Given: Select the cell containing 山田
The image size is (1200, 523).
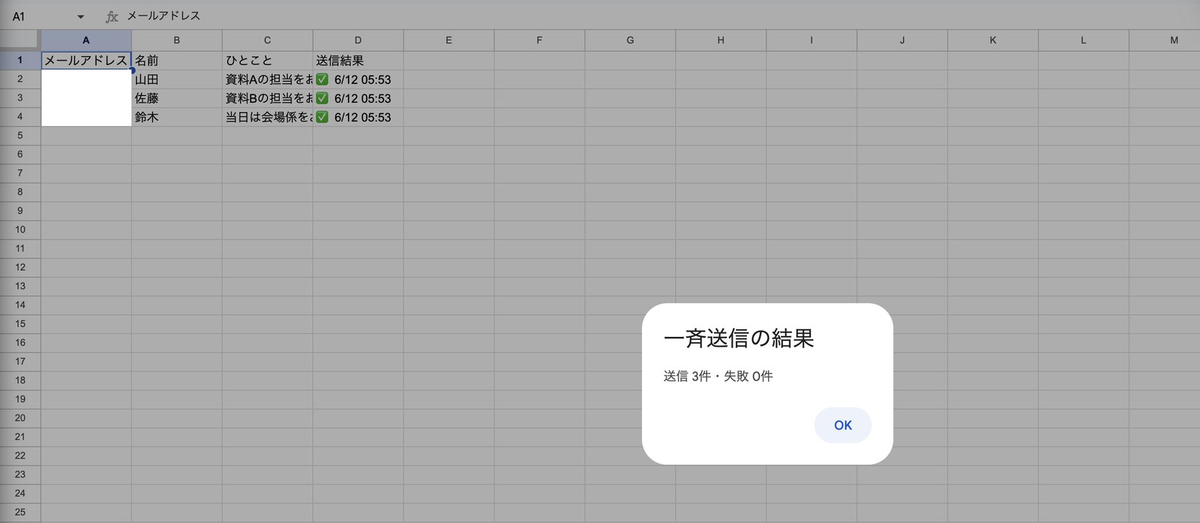Looking at the screenshot, I should (177, 80).
